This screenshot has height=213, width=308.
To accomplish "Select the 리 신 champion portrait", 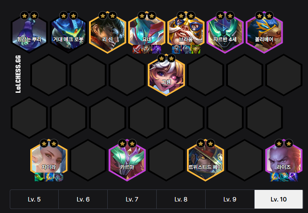I will [107, 32].
